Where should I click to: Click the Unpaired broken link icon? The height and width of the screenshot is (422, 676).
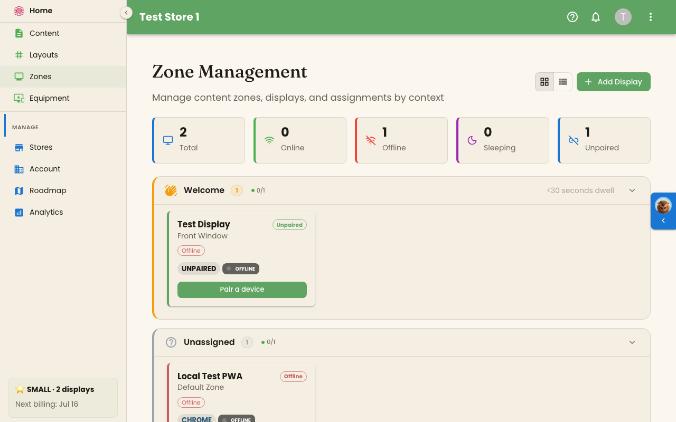click(x=574, y=140)
